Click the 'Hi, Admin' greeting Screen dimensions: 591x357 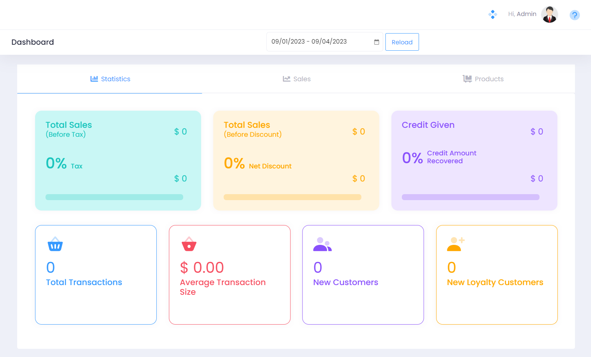coord(522,14)
